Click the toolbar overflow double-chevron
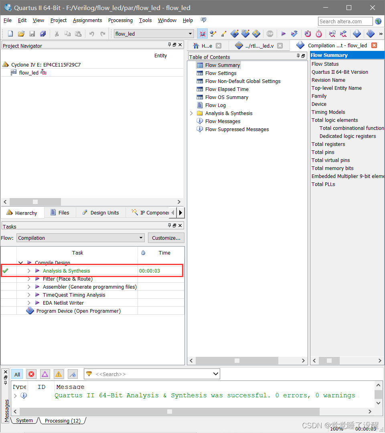 pos(381,34)
